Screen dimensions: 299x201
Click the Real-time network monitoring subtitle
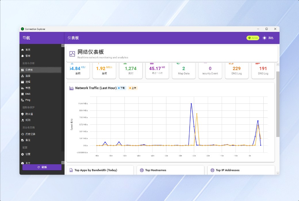tap(103, 57)
